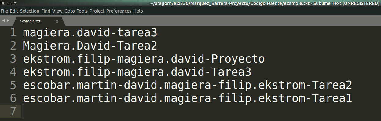Click the window close button in title bar
The width and height of the screenshot is (381, 121).
pos(3,4)
